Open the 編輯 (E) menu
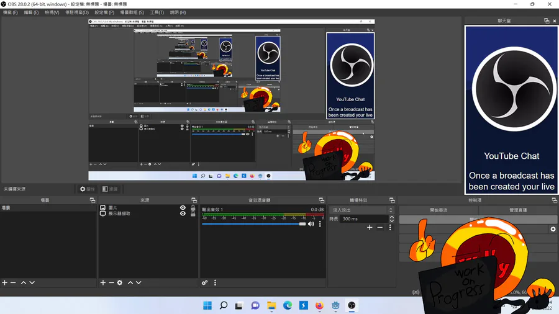The width and height of the screenshot is (559, 314). pos(31,12)
